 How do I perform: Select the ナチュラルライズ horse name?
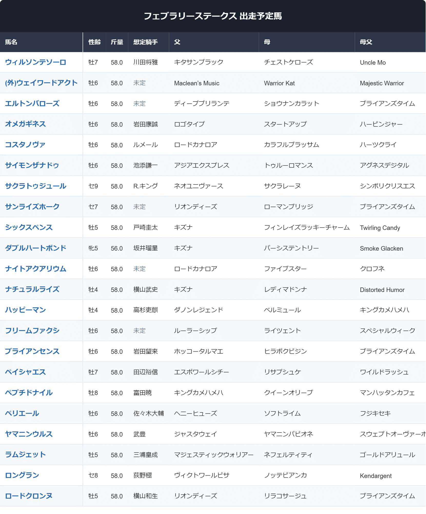click(32, 289)
